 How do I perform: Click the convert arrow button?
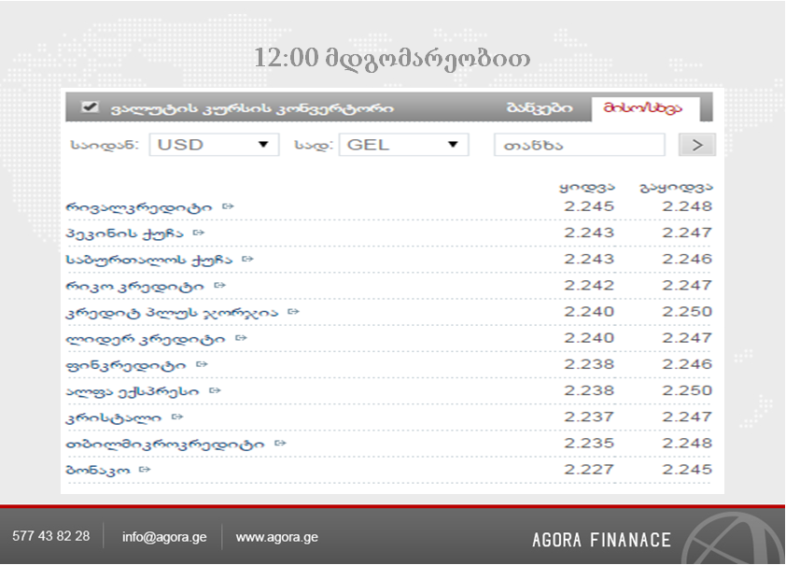696,145
